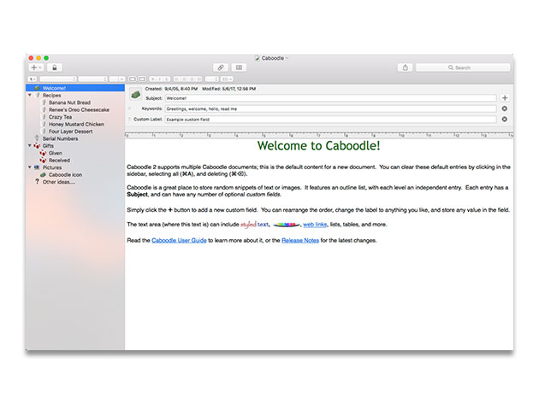Screen dimensions: 539x404
Task: Click the Search field
Action: pyautogui.click(x=463, y=67)
